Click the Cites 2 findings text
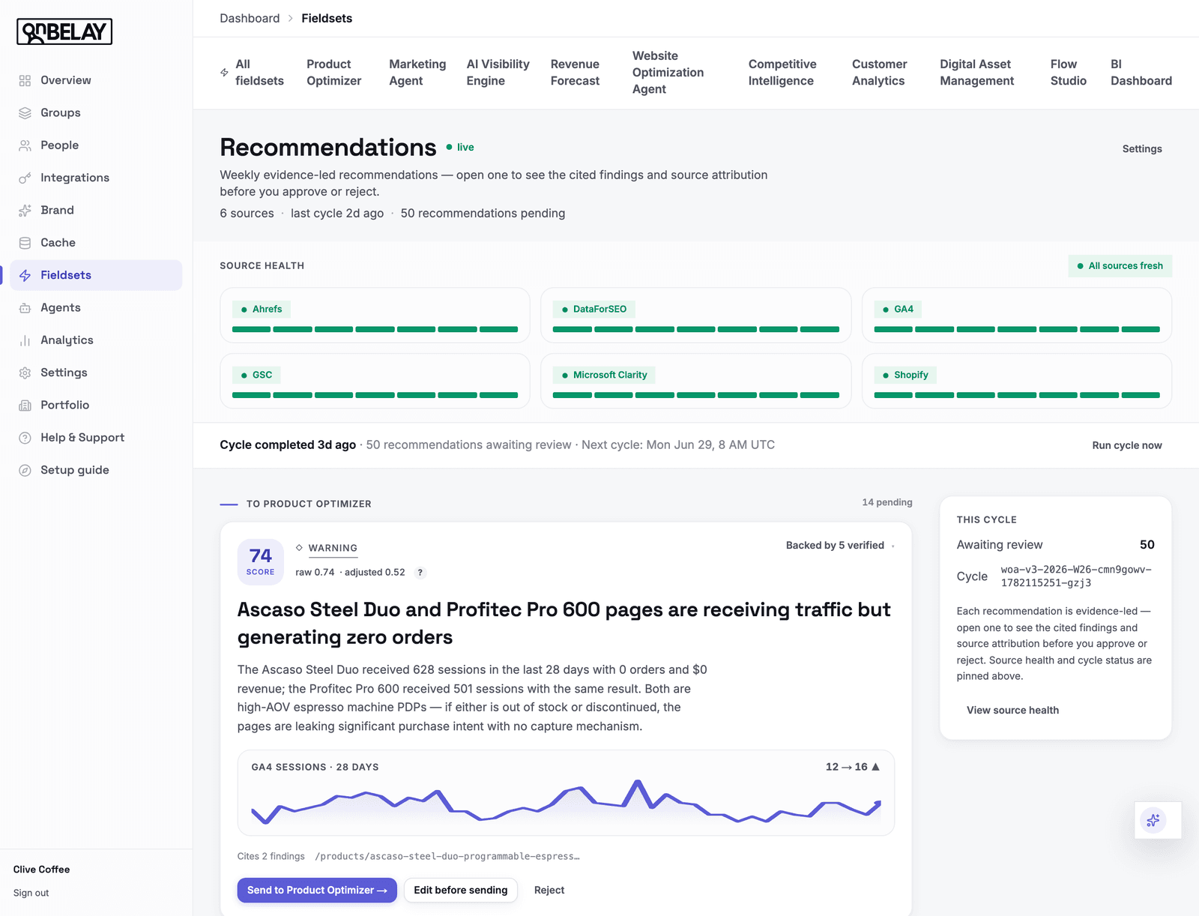The image size is (1199, 916). pos(271,856)
